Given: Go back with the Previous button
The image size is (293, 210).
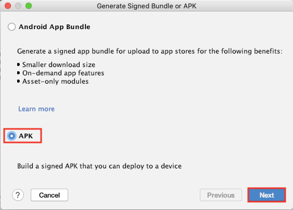Looking at the screenshot, I should (x=221, y=195).
